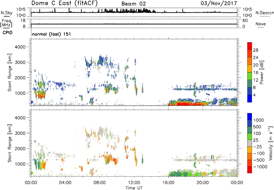Image resolution: width=274 pixels, height=190 pixels.
Task: Pick the light green 12-16 dB Power segment
Action: click(x=250, y=76)
